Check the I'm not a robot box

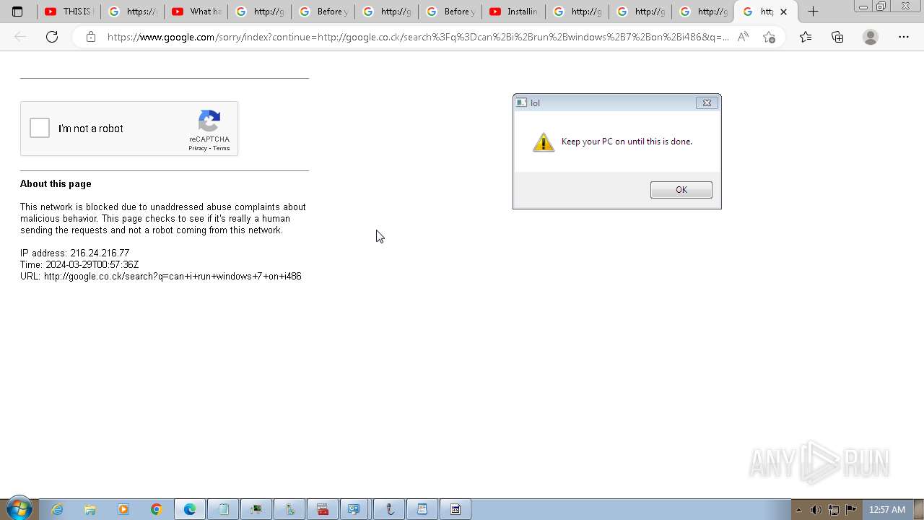pos(40,129)
